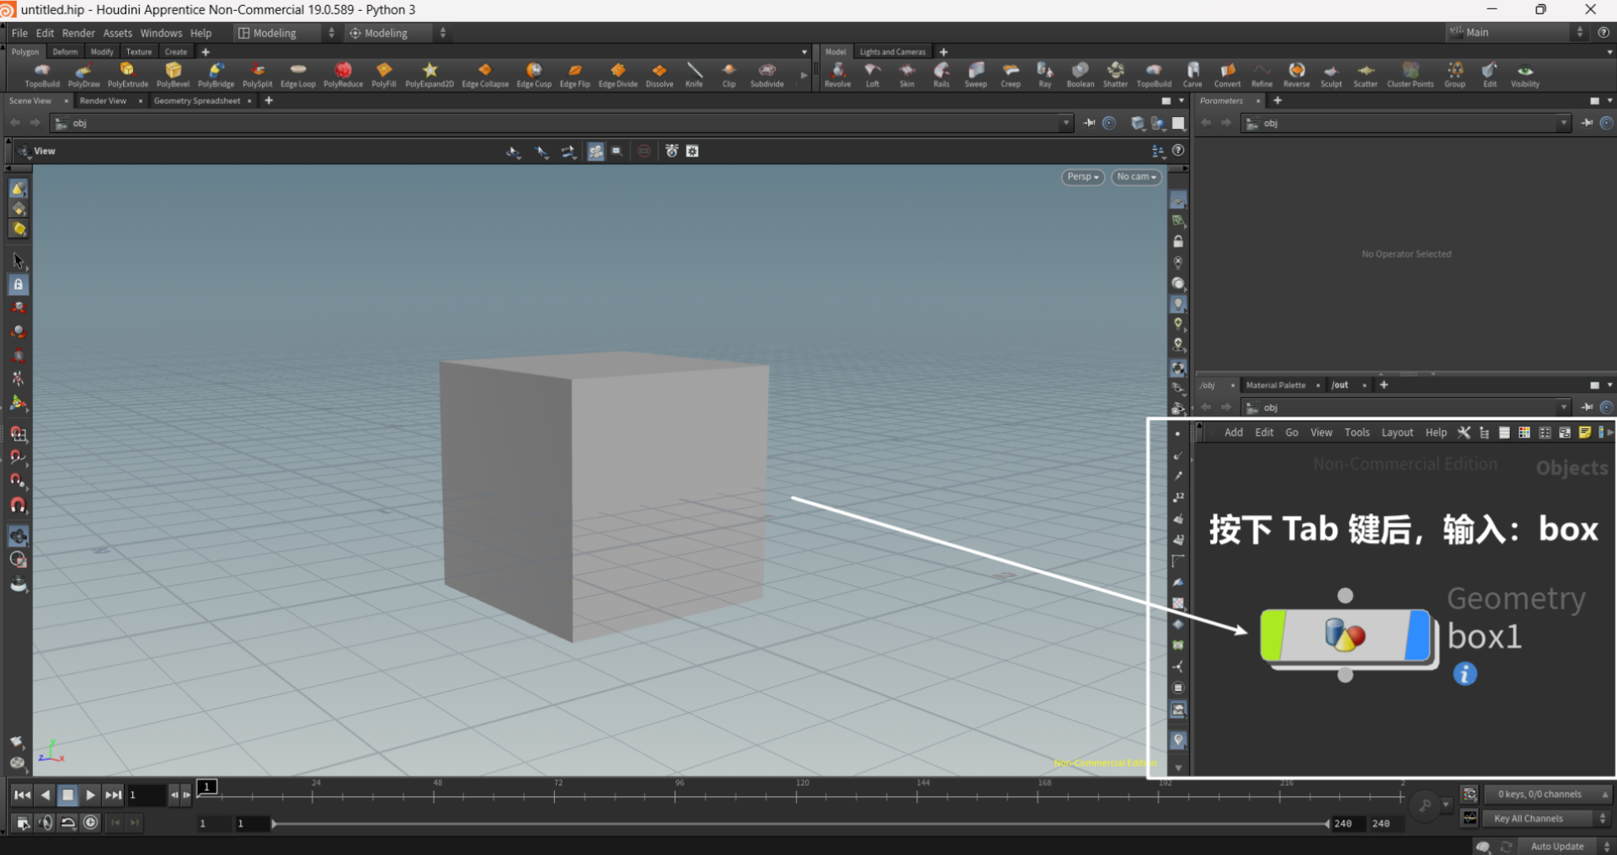Image resolution: width=1617 pixels, height=855 pixels.
Task: Click the play forward button
Action: (x=90, y=794)
